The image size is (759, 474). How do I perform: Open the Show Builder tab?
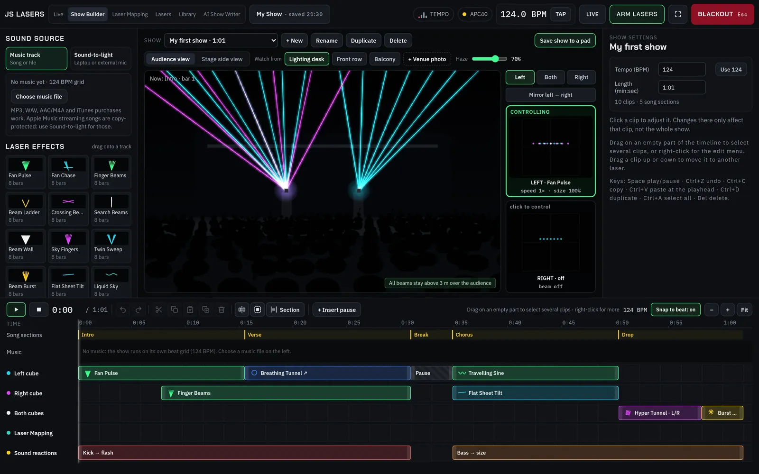click(88, 14)
